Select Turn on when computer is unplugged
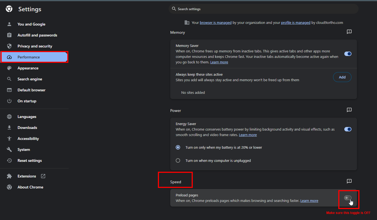377x220 pixels. 178,160
